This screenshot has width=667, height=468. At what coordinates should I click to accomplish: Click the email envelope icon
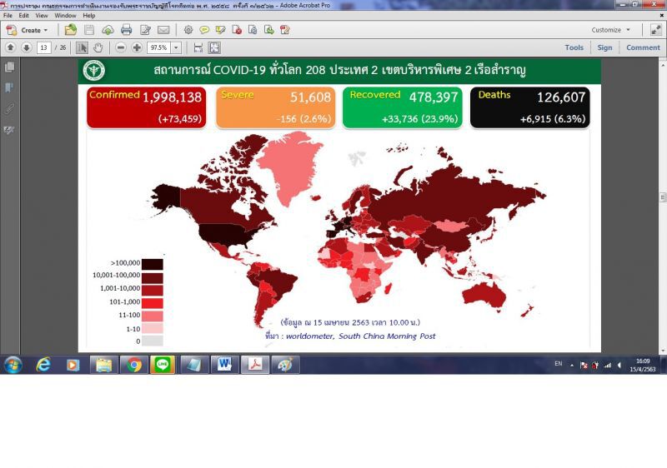[x=163, y=30]
